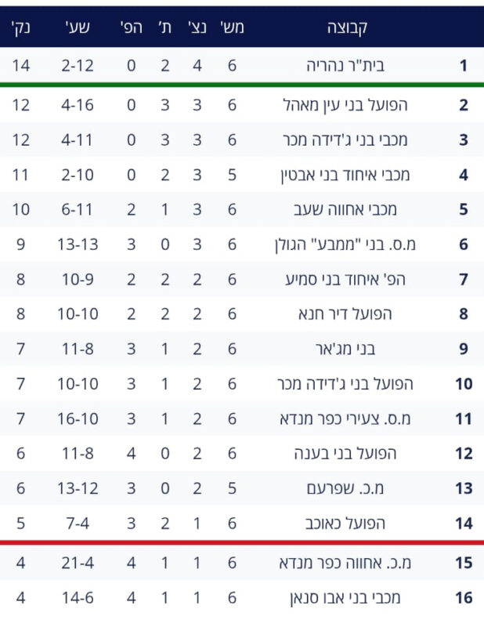Select team מכבי בני ג'דידה מכר

click(345, 140)
